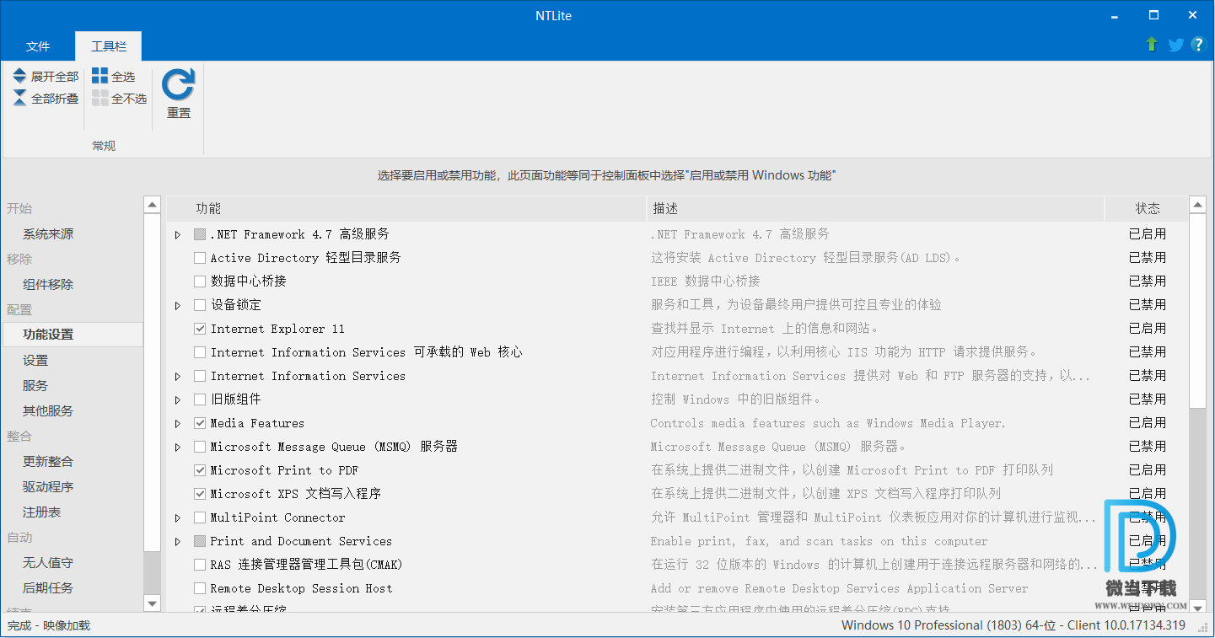
Task: Toggle Active Directory 轻型目录服务 checkbox
Action: [x=200, y=258]
